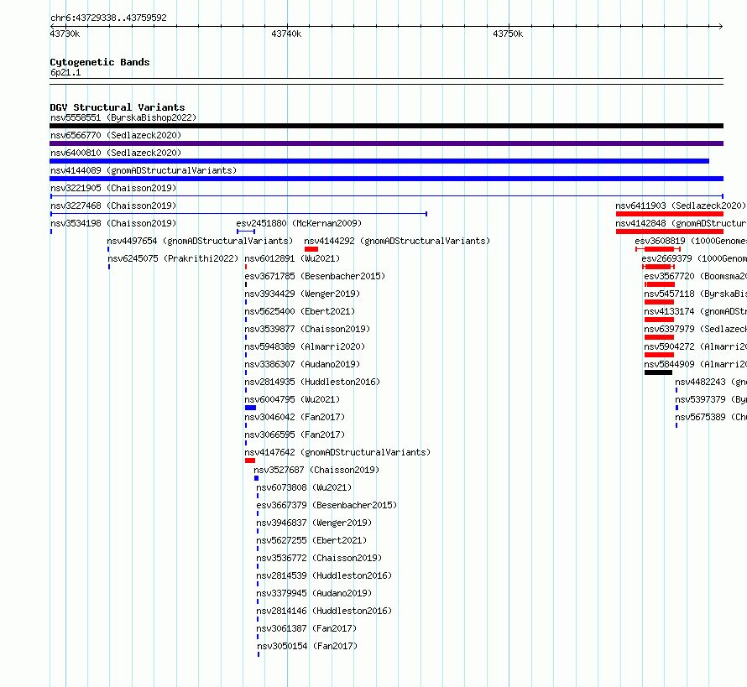
Task: Select the black nsv5844909 variant bar
Action: click(x=658, y=372)
